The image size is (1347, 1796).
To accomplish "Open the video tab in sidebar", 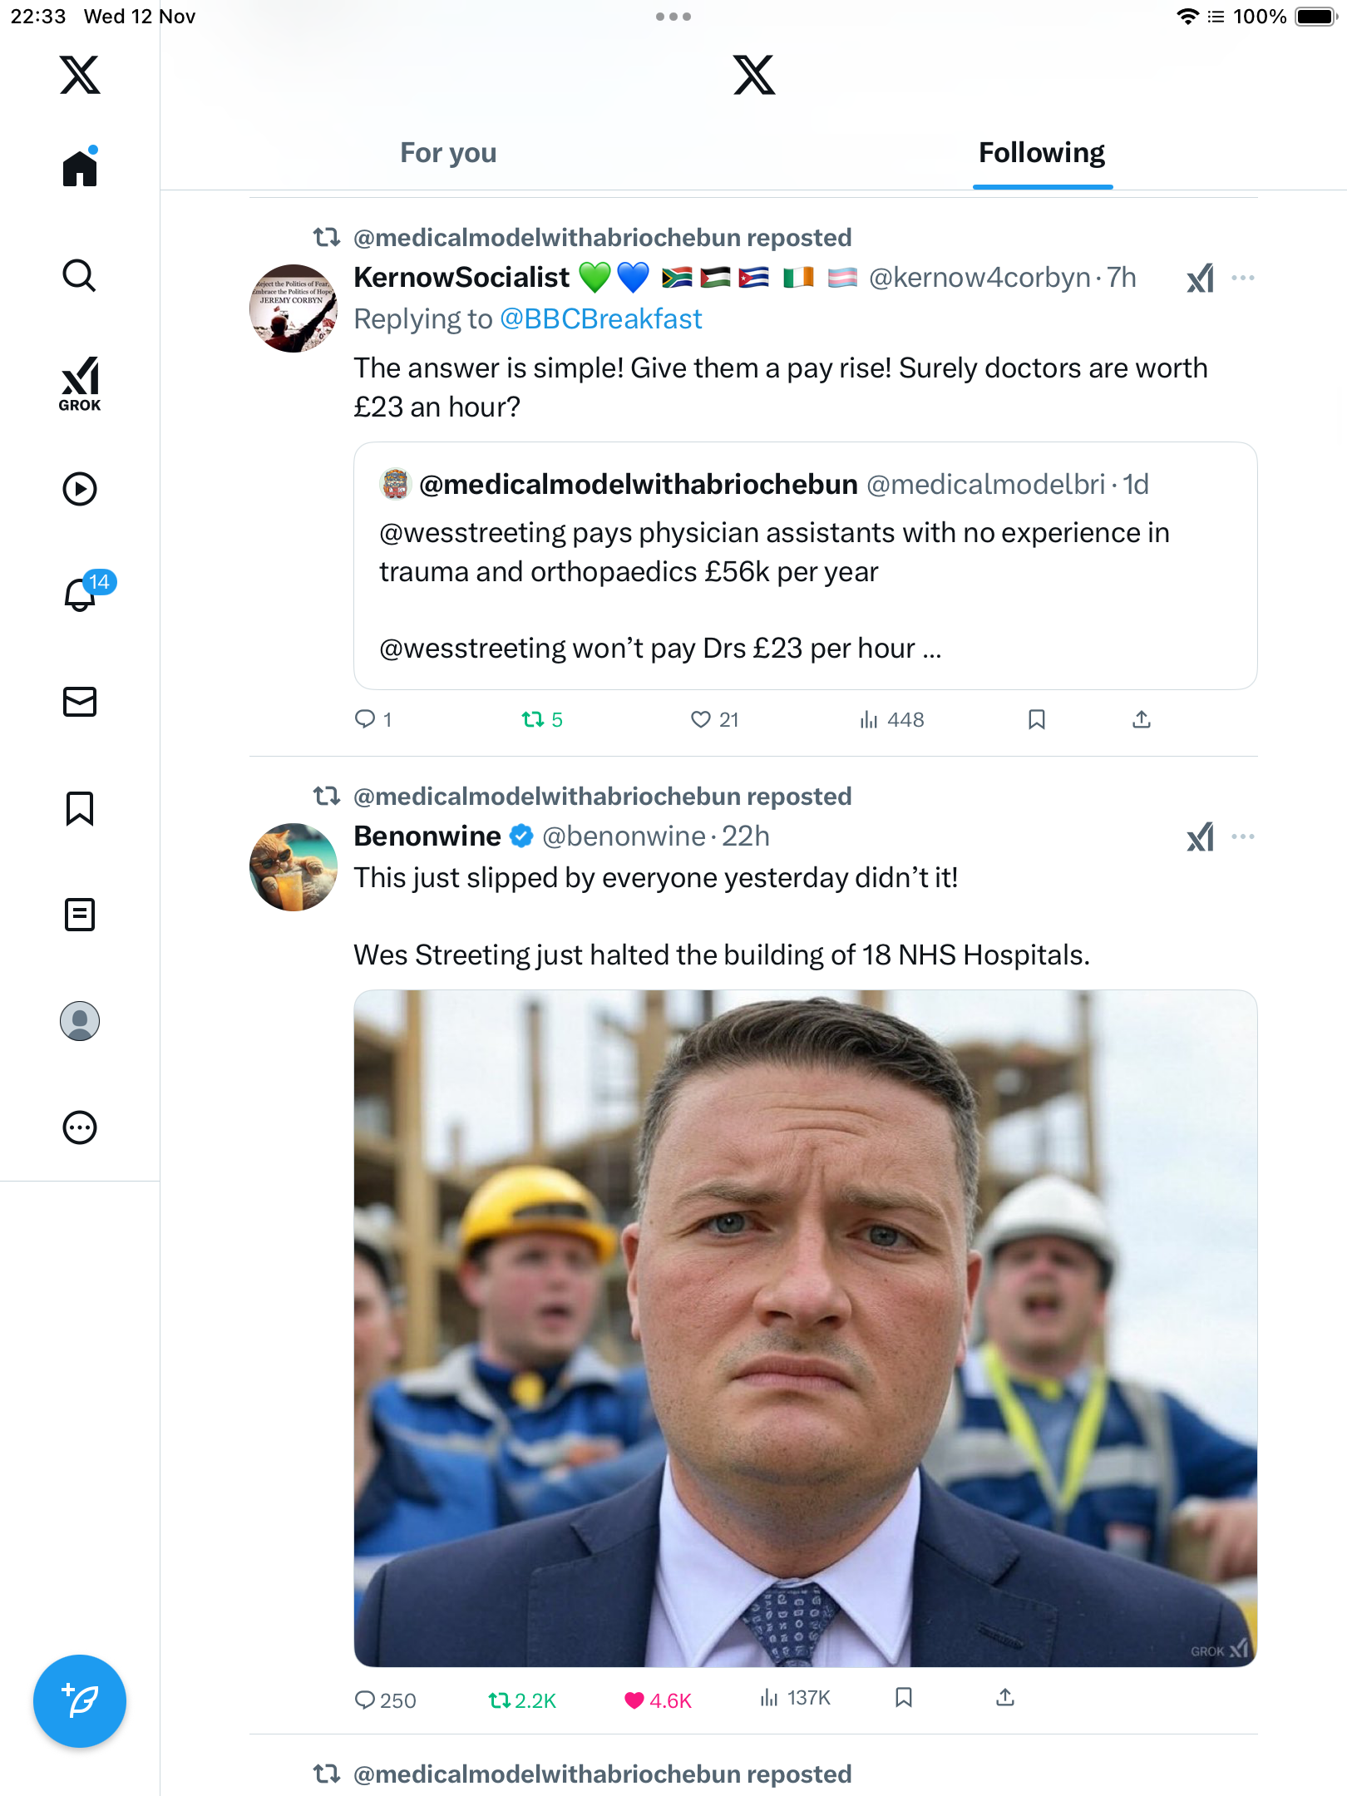I will (80, 489).
